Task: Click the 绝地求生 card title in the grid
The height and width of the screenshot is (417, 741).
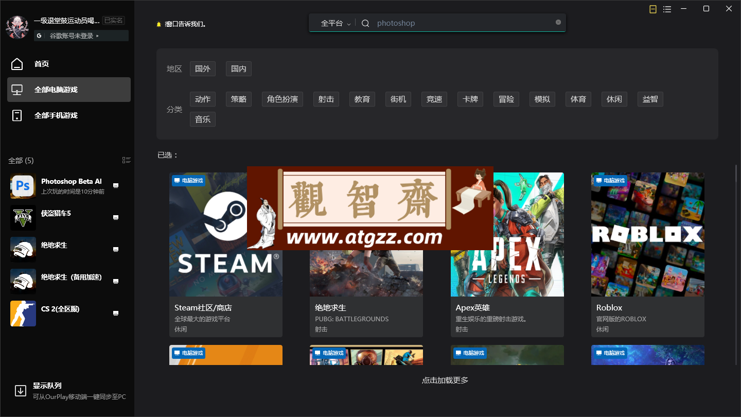Action: 330,308
